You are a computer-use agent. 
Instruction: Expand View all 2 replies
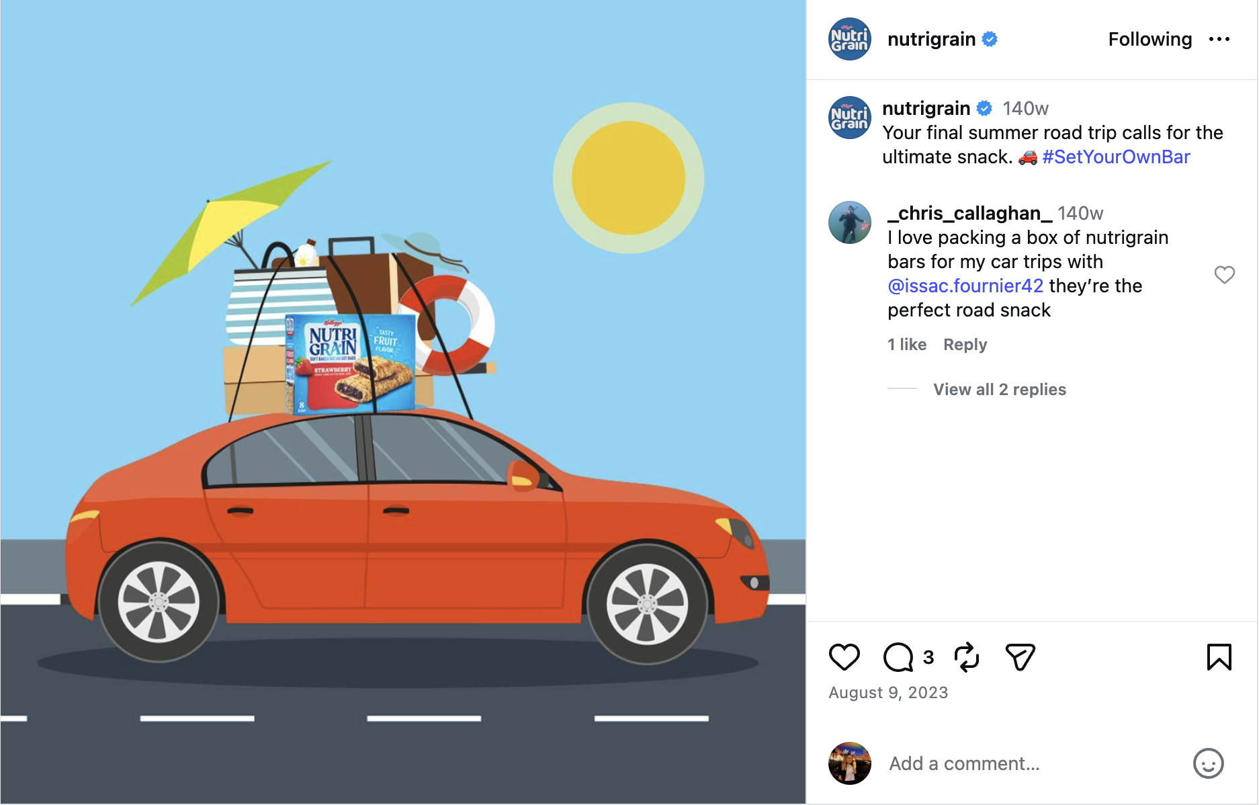999,390
